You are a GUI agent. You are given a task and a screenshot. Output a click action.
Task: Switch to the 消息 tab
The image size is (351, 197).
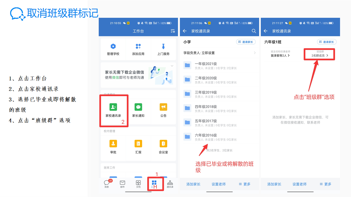107,184
